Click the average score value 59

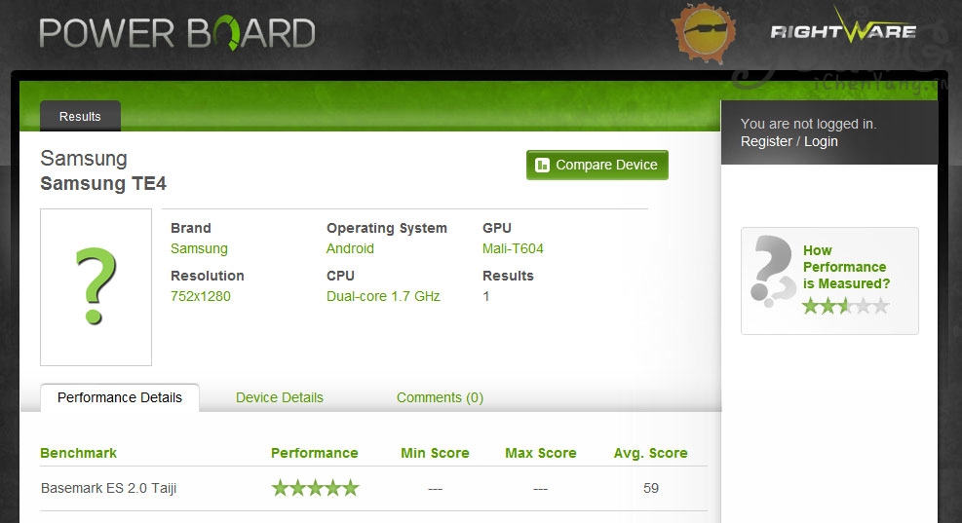(x=651, y=488)
